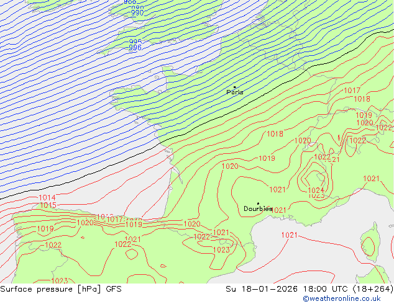Click the black dot marking Dourbies
The image size is (394, 304).
258,203
